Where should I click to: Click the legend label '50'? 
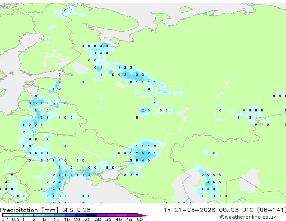[139, 219]
